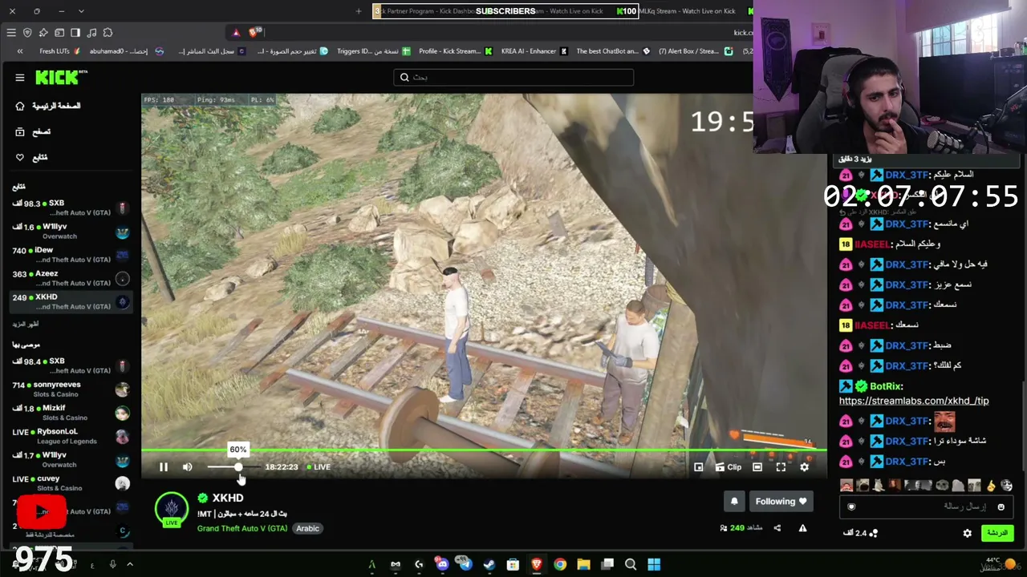The width and height of the screenshot is (1027, 577).
Task: Open Profile - Kick Stream bookmark
Action: pyautogui.click(x=456, y=51)
